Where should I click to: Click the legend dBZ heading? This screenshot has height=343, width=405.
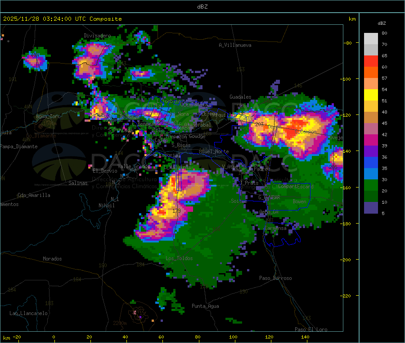[x=382, y=23]
